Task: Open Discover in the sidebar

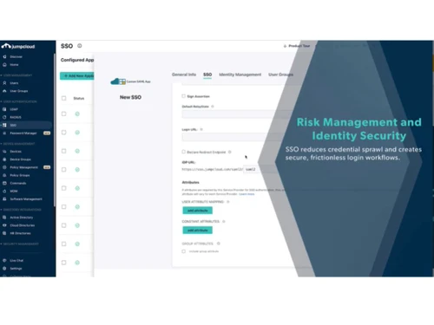Action: [x=16, y=56]
